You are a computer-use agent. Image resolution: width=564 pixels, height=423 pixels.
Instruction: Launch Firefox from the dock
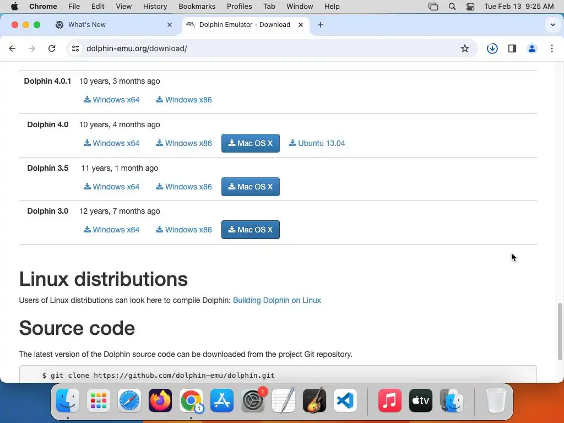click(160, 401)
